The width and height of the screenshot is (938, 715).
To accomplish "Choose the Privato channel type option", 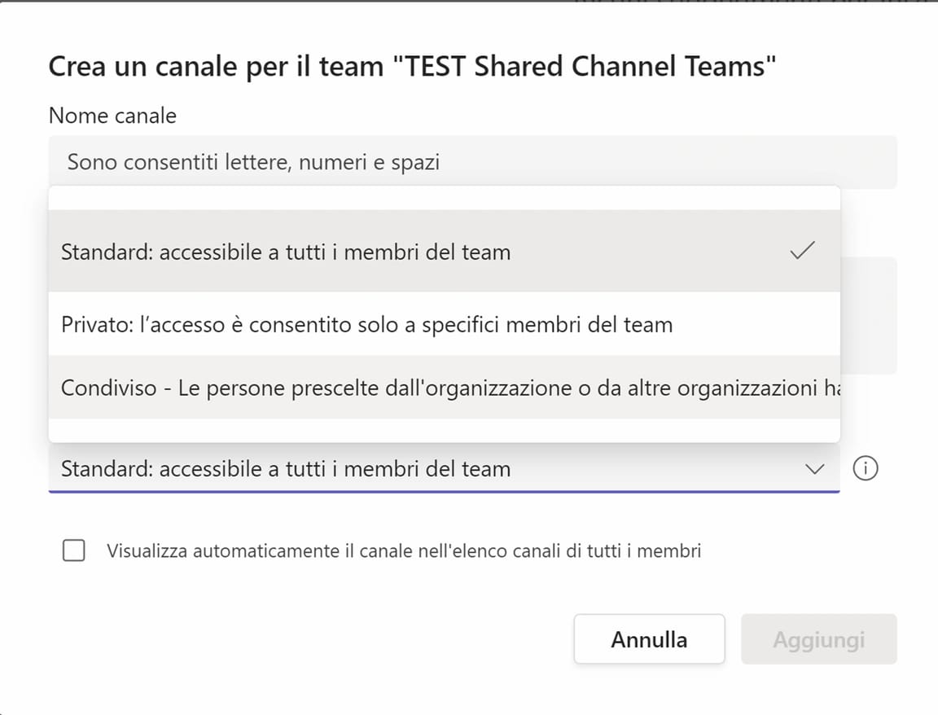I will [x=366, y=325].
